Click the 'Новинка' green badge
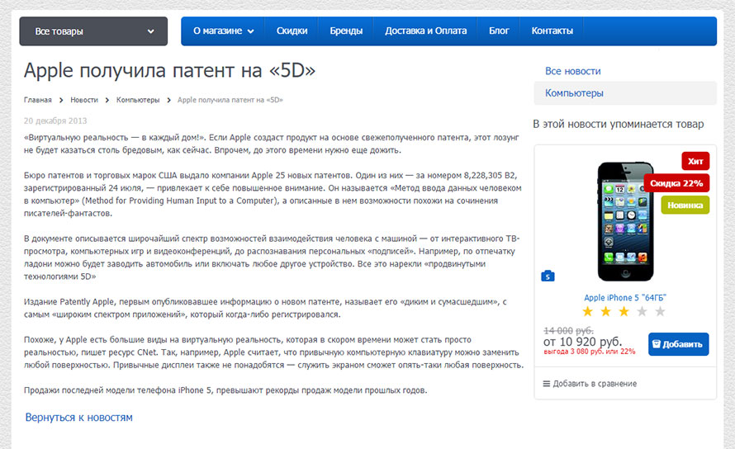 pyautogui.click(x=685, y=206)
